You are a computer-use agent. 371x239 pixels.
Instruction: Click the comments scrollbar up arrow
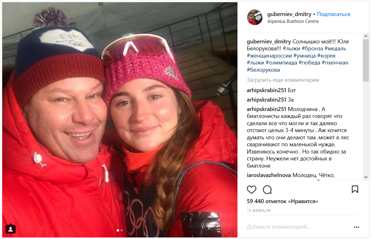366,36
